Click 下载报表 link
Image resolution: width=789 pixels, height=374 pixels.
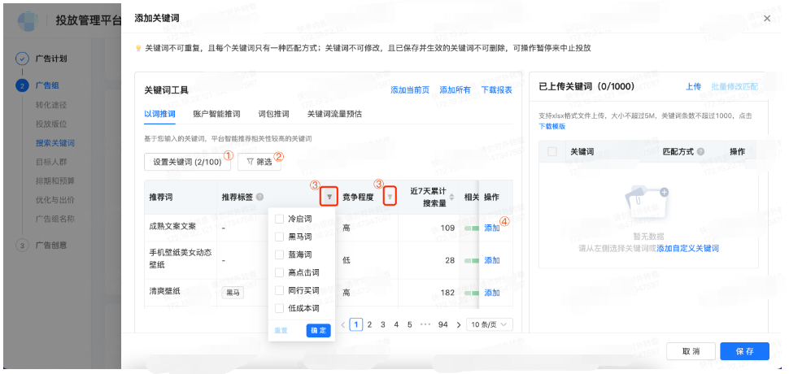coord(497,90)
